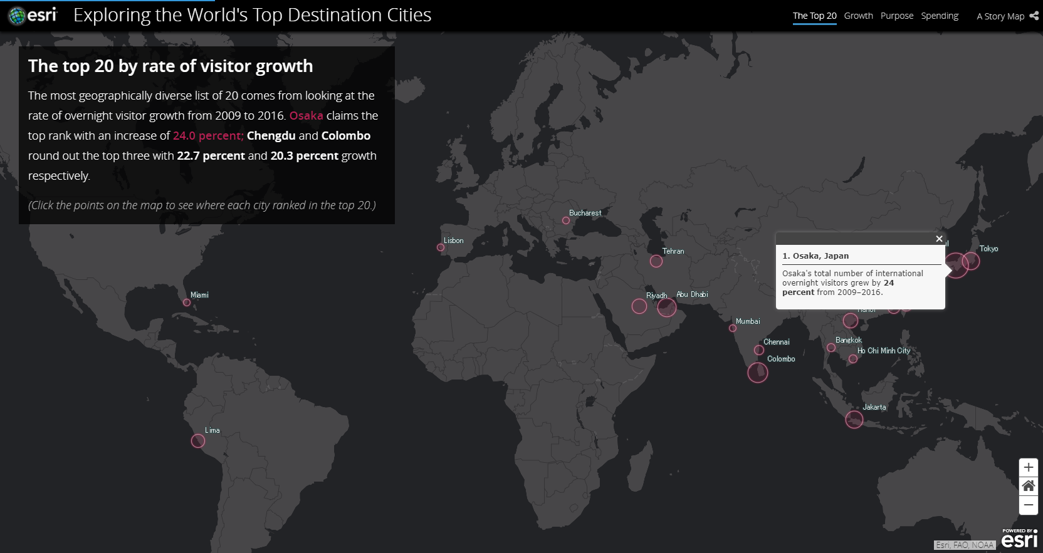Image resolution: width=1043 pixels, height=553 pixels.
Task: Zoom out on the map
Action: click(1028, 505)
